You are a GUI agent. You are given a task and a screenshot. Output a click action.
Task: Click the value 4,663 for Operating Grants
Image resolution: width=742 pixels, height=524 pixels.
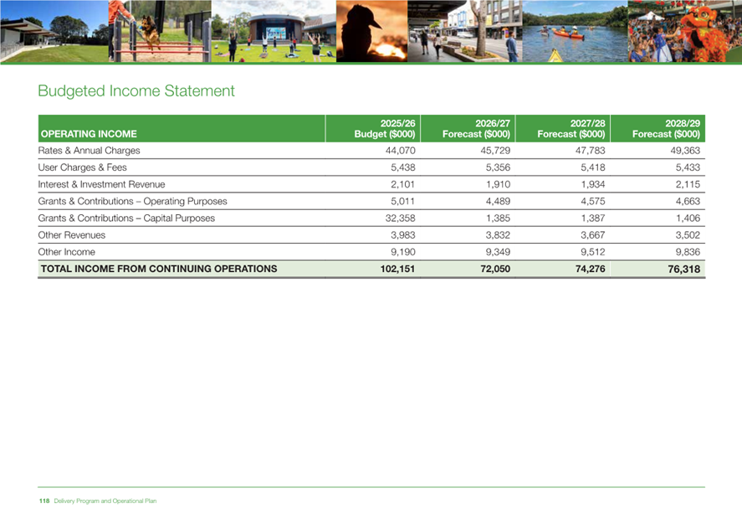(688, 201)
